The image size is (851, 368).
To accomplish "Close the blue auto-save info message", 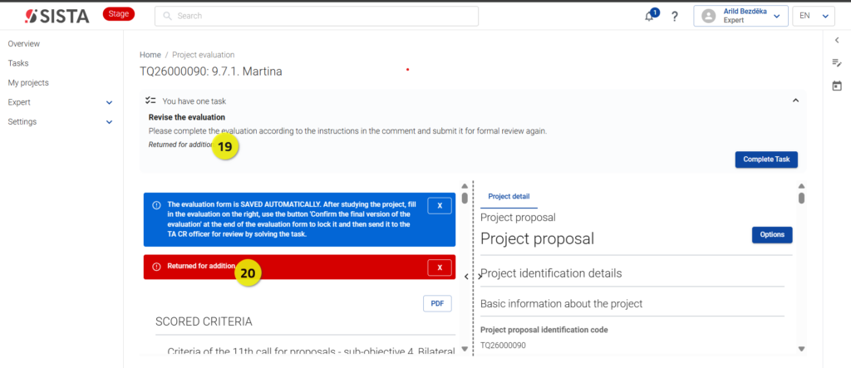I will pyautogui.click(x=440, y=206).
